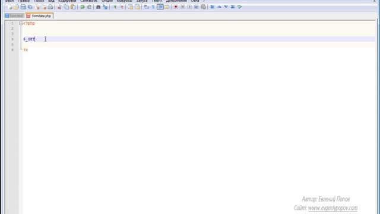Jump to the last difference (second blue bars icon)
Screen dimensions: 380x214
point(233,7)
